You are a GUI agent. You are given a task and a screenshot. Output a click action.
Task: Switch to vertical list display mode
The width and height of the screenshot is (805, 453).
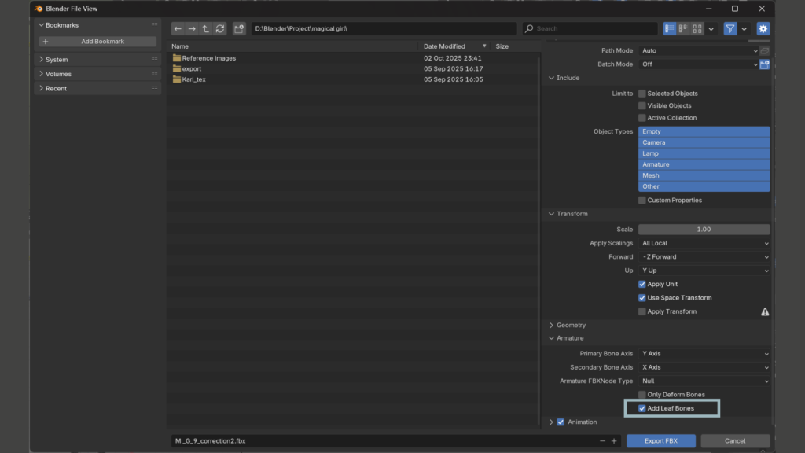click(670, 28)
